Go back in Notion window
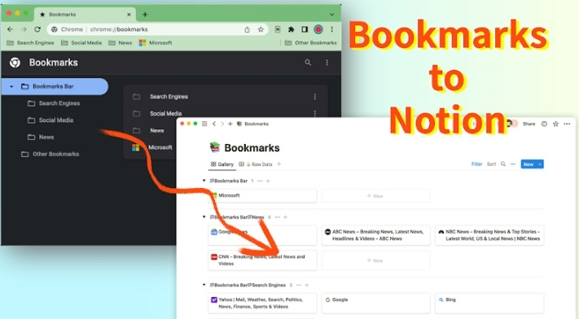Screen dimensions: 579x319 tap(214, 124)
